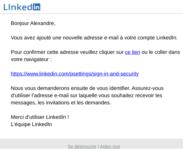Click the "votre navigateur :" line
183x151 pixels.
[31, 59]
